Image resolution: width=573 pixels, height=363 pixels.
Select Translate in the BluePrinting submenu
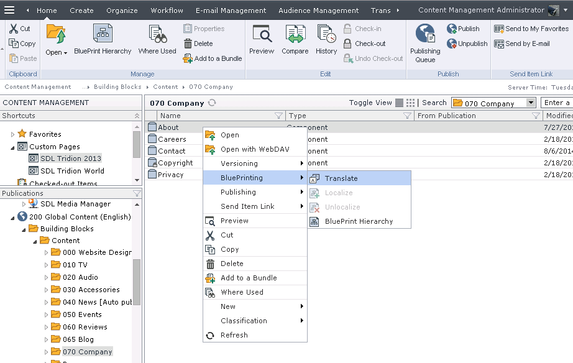pyautogui.click(x=341, y=178)
